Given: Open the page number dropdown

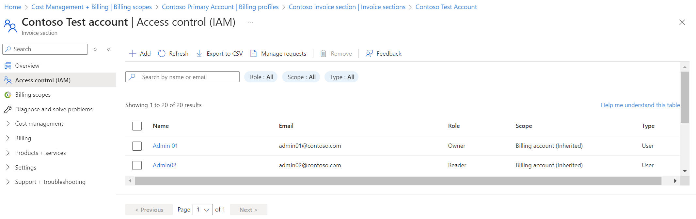Looking at the screenshot, I should 203,210.
